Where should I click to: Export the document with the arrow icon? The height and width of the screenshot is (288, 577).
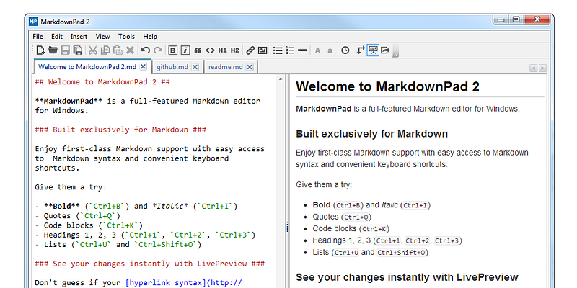(x=385, y=50)
